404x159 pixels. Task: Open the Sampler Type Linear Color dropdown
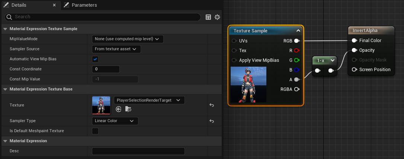coord(115,121)
